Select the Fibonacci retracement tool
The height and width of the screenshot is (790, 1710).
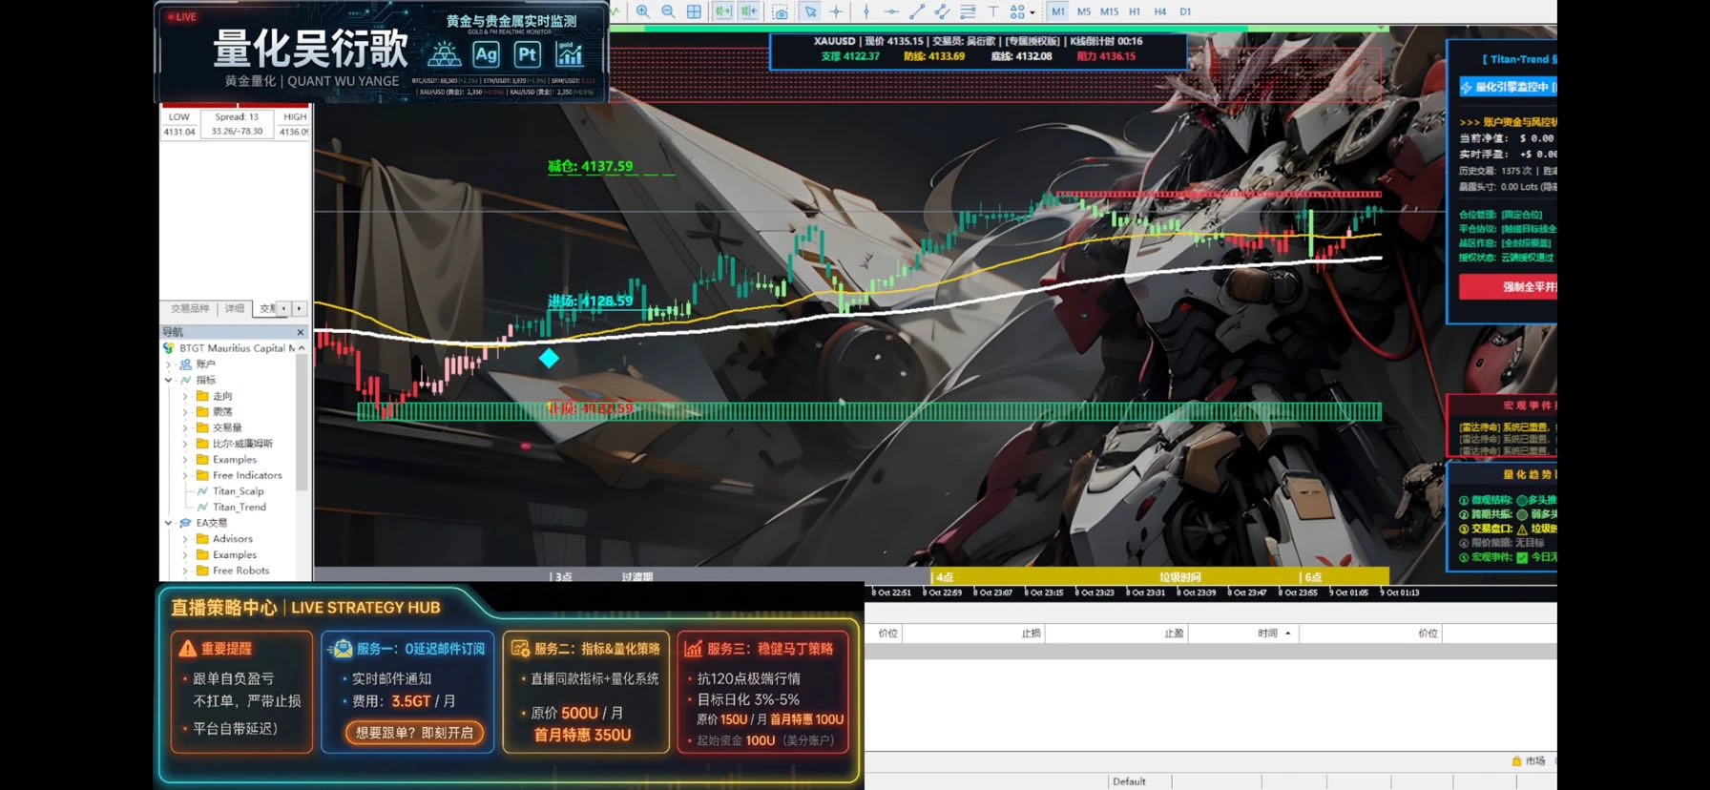(968, 11)
